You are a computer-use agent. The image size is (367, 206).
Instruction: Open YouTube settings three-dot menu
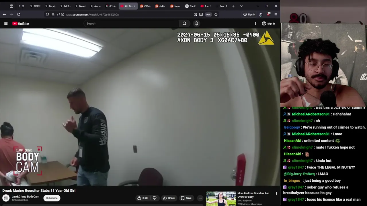tap(255, 23)
